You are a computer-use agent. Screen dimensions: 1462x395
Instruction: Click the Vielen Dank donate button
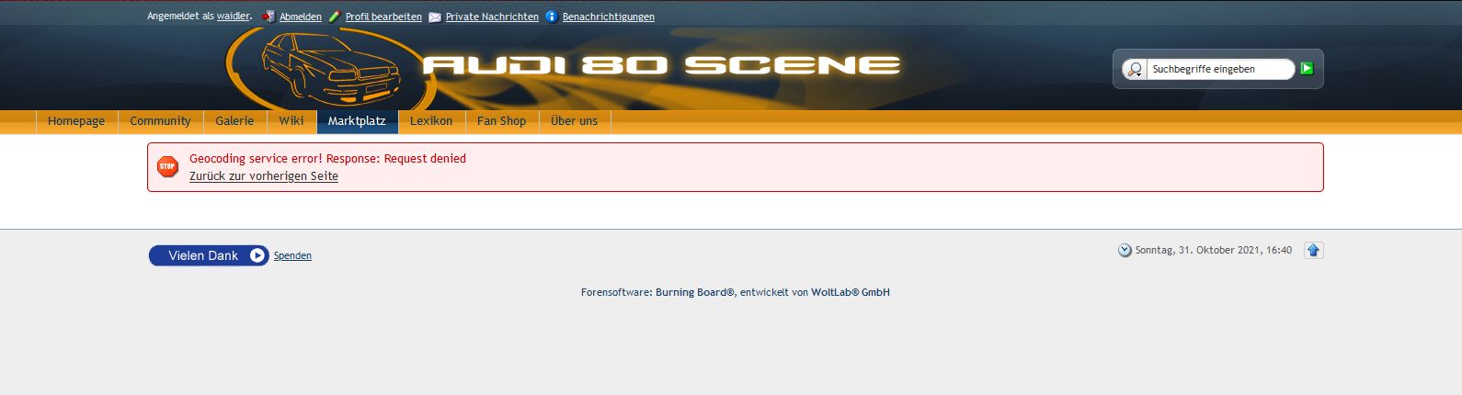(x=209, y=255)
